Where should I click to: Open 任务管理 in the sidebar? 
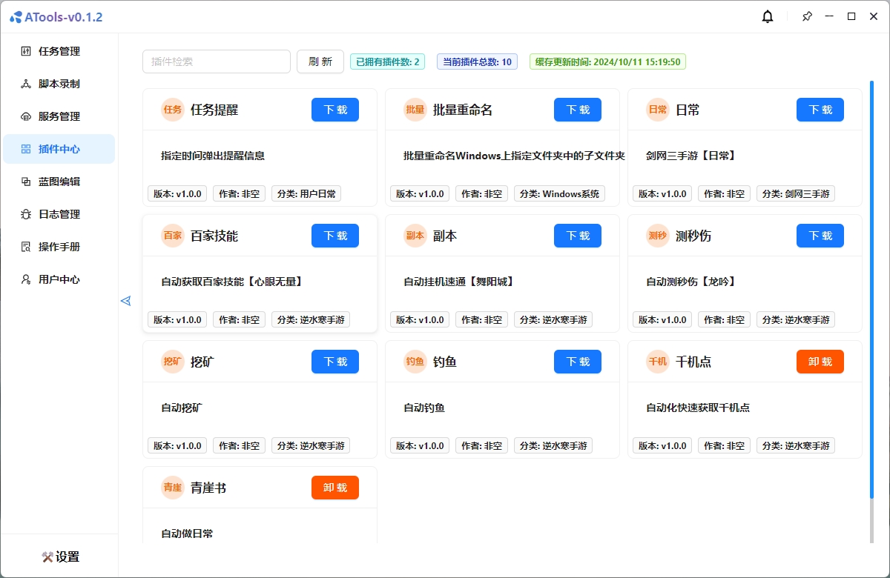pyautogui.click(x=59, y=51)
